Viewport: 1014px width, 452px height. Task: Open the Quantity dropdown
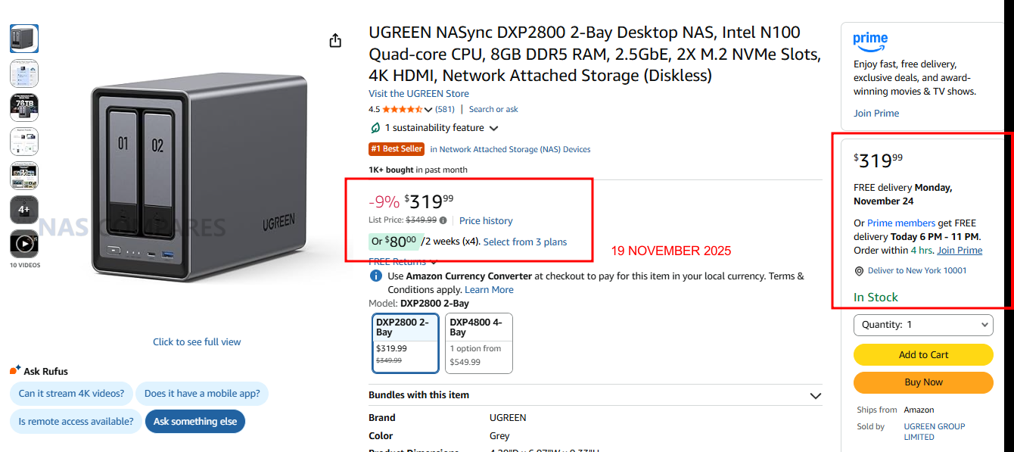pyautogui.click(x=923, y=325)
